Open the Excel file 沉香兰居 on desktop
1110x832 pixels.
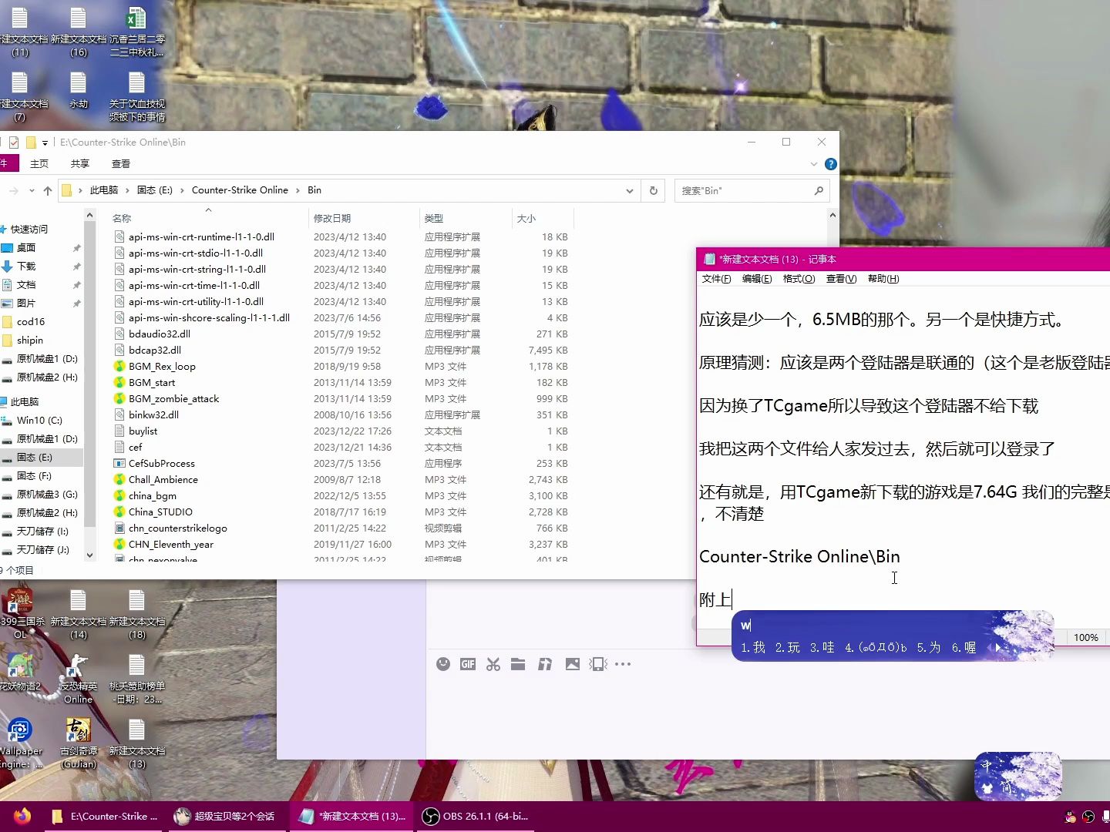click(x=136, y=31)
